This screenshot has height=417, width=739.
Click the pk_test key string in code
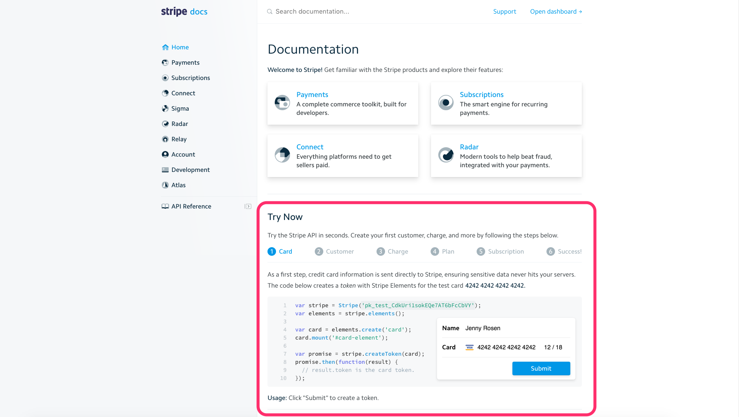tap(418, 306)
